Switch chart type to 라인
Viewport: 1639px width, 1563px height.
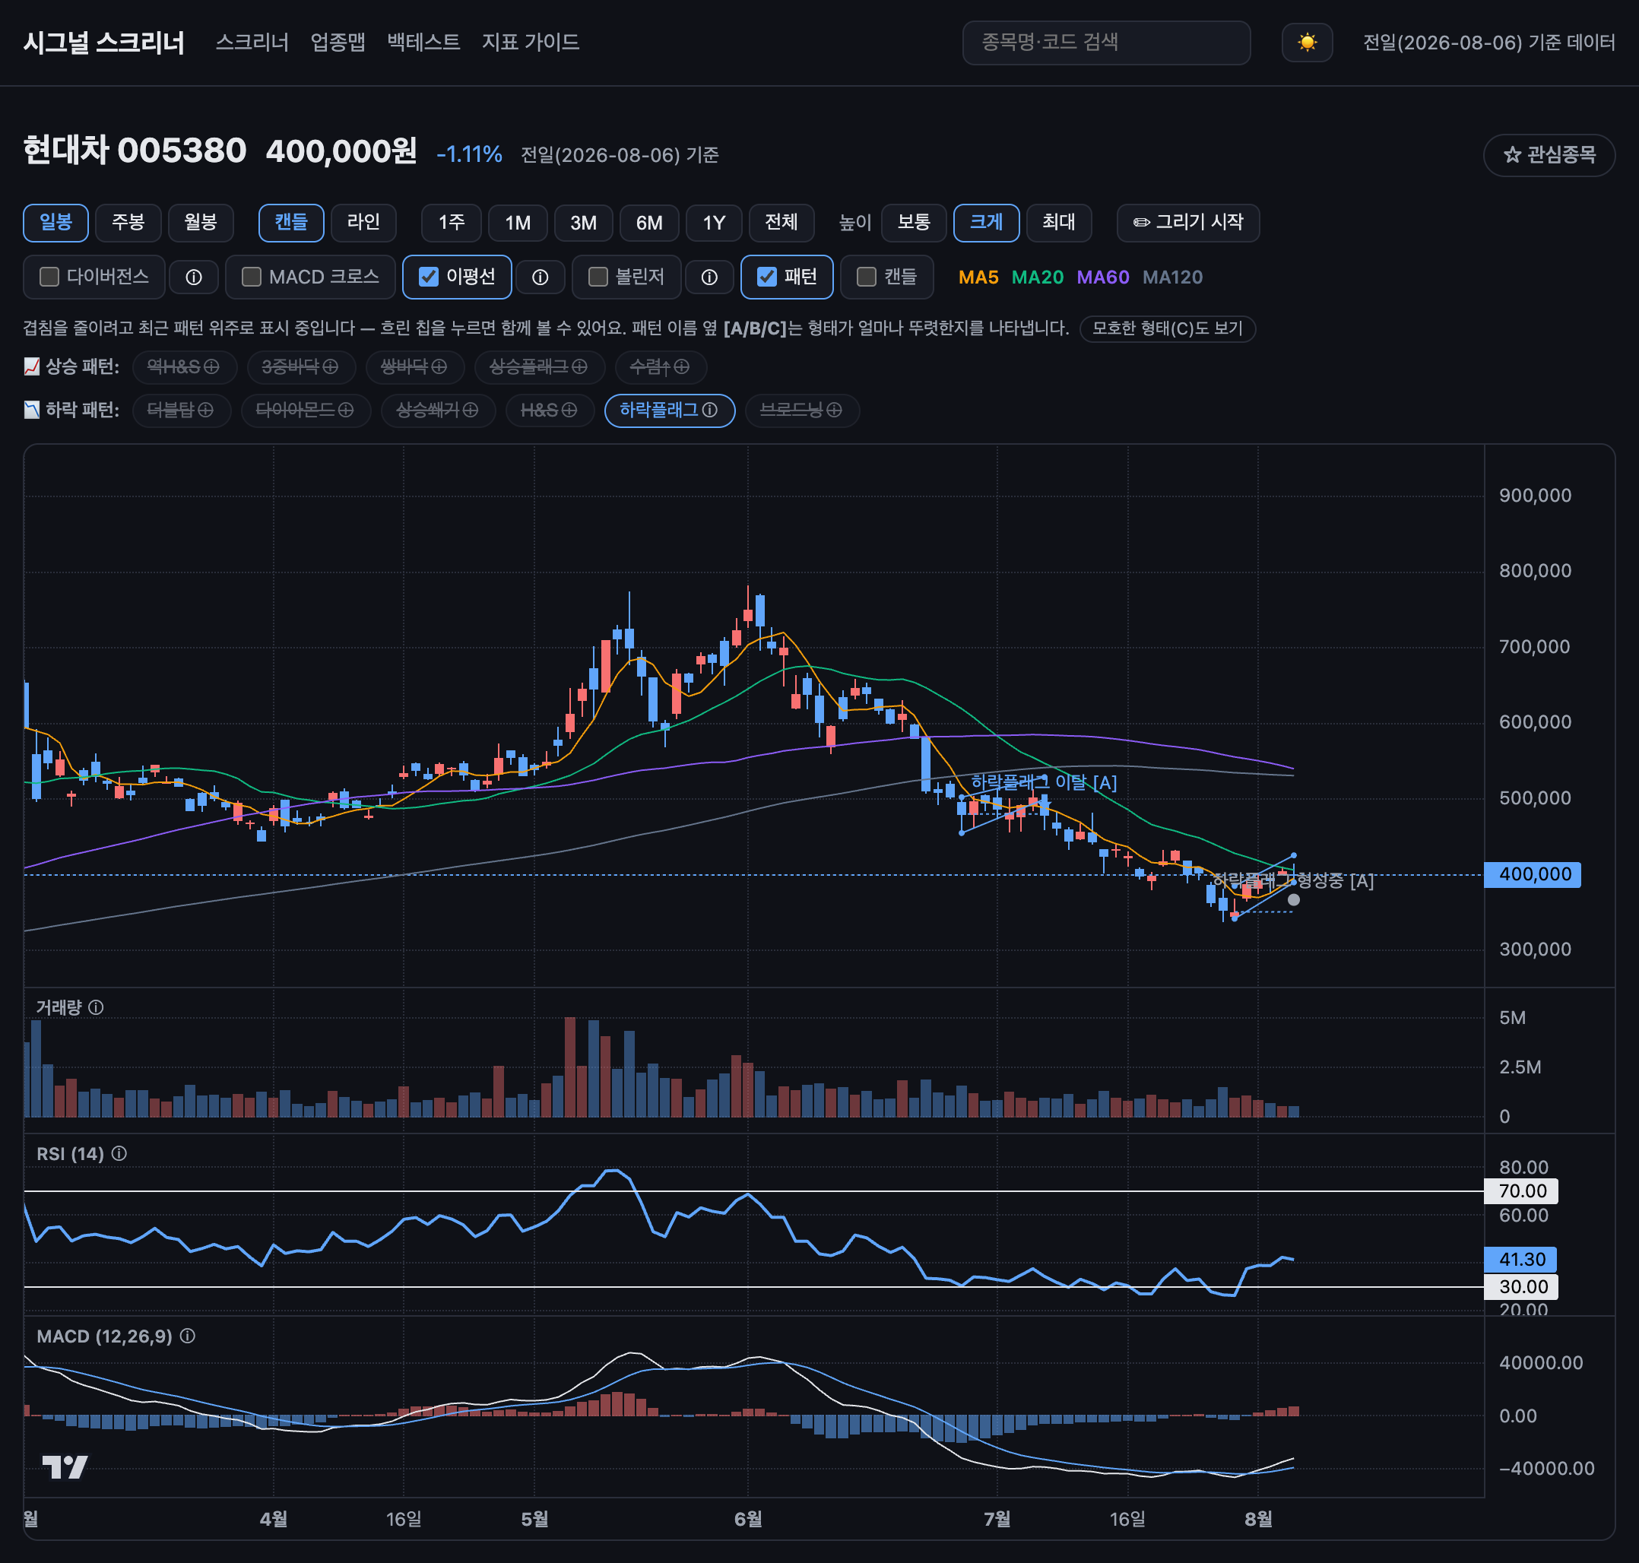click(363, 223)
